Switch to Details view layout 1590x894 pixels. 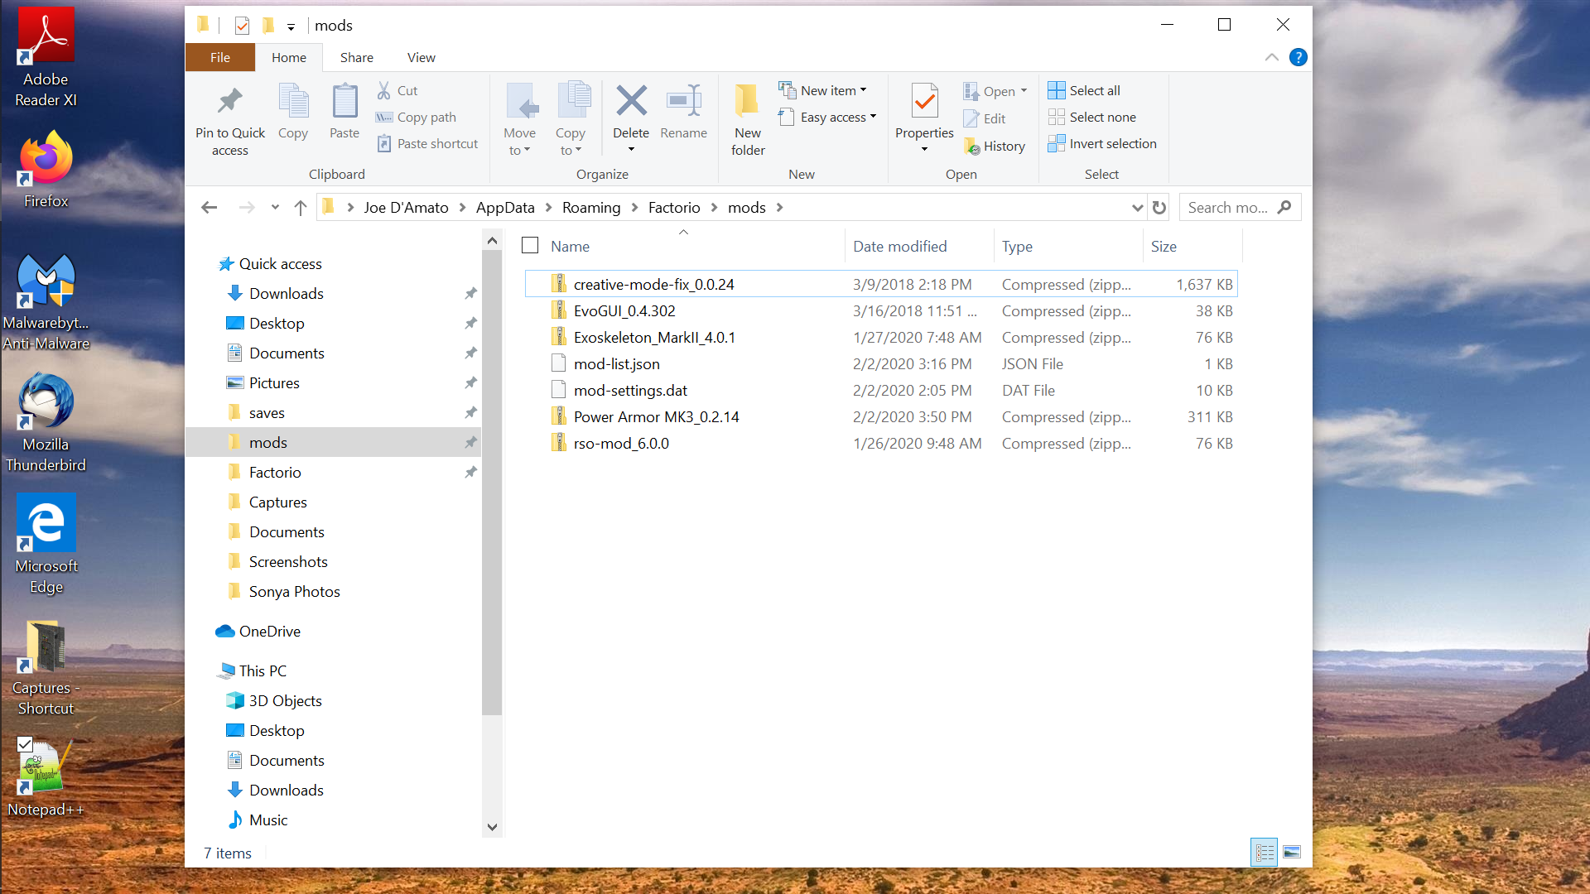click(1264, 852)
